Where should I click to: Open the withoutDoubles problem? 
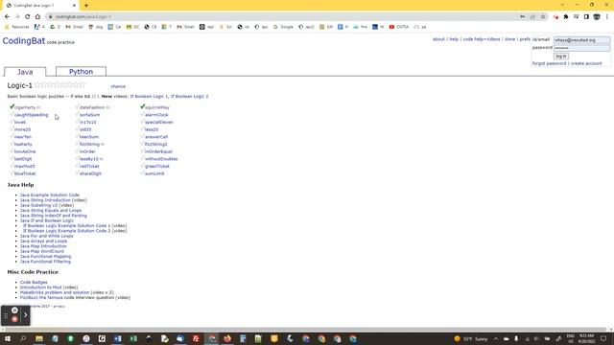pyautogui.click(x=161, y=159)
